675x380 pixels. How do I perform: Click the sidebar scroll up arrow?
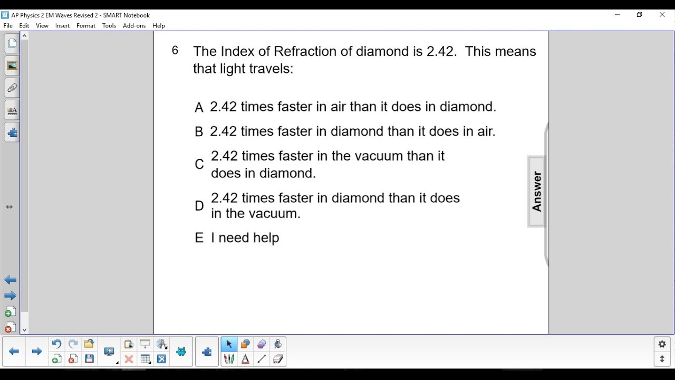pos(24,36)
